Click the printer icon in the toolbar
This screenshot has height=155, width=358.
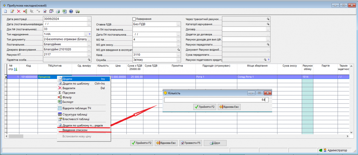click(x=58, y=11)
